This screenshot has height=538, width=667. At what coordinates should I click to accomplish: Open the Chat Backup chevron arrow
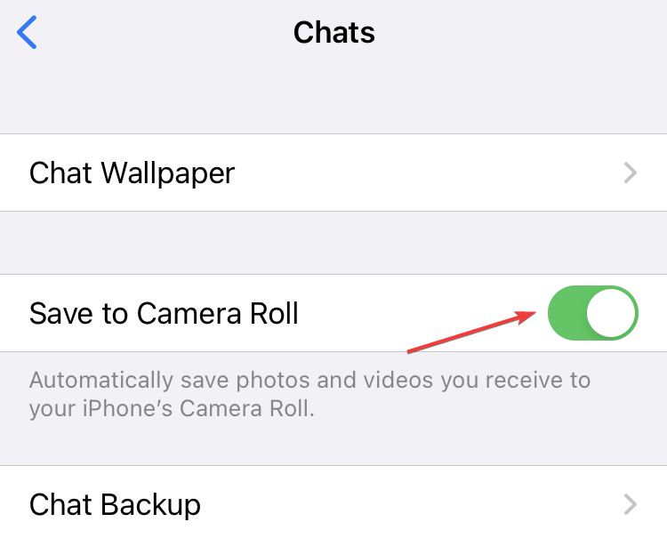tap(630, 504)
